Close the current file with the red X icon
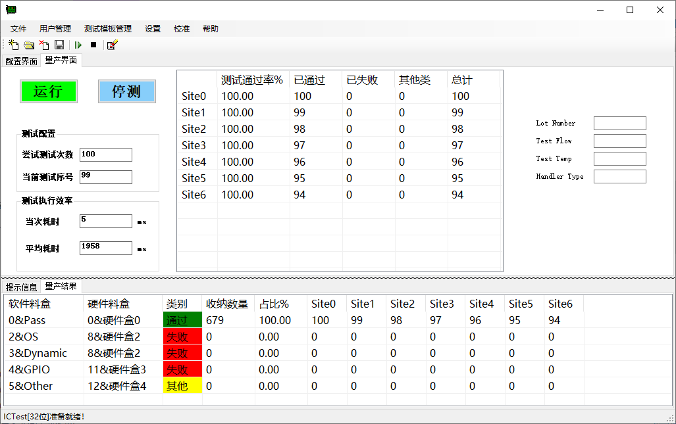This screenshot has width=676, height=424. (x=44, y=44)
